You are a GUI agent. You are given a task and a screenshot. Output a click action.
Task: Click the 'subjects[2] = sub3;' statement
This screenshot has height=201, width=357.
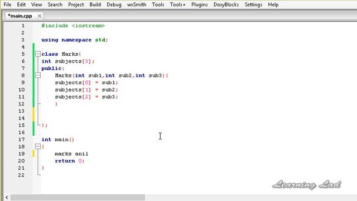pyautogui.click(x=86, y=97)
